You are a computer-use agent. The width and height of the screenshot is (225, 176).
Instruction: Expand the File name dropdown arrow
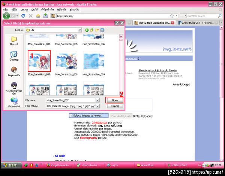(97, 100)
